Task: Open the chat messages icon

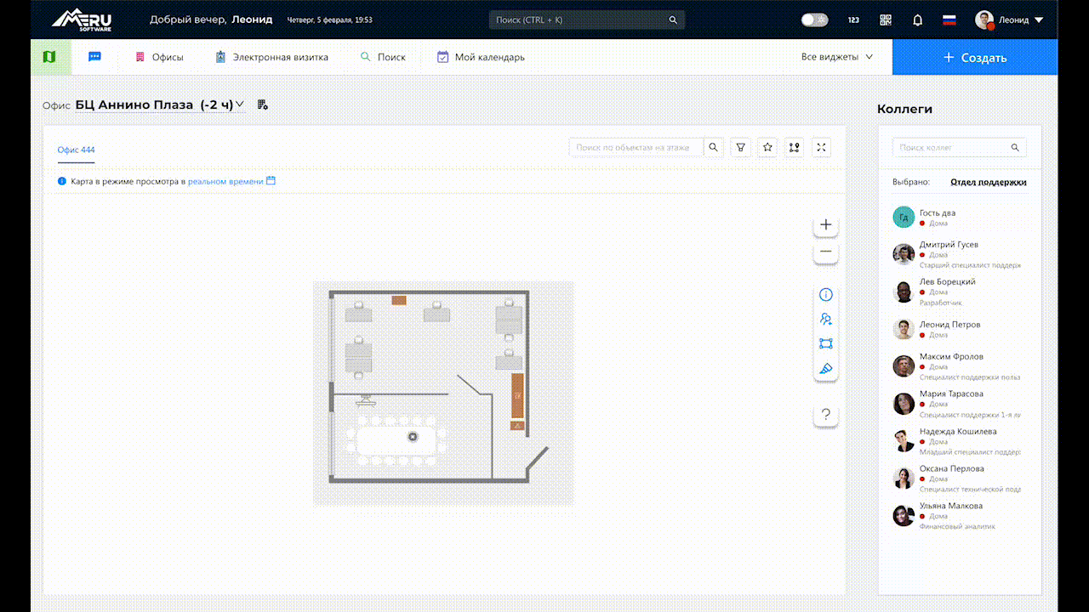Action: pos(95,57)
